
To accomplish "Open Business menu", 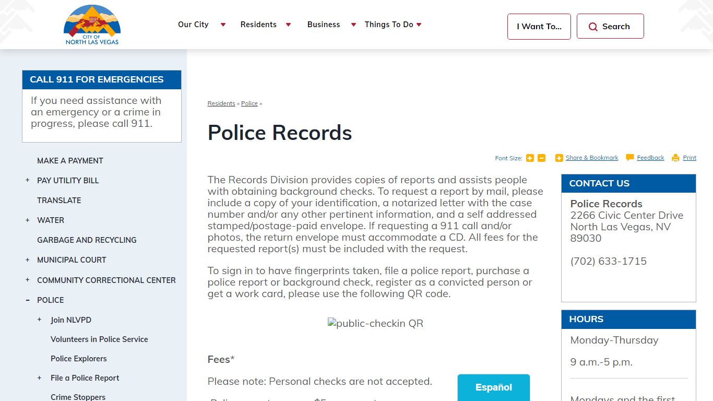I will 324,25.
